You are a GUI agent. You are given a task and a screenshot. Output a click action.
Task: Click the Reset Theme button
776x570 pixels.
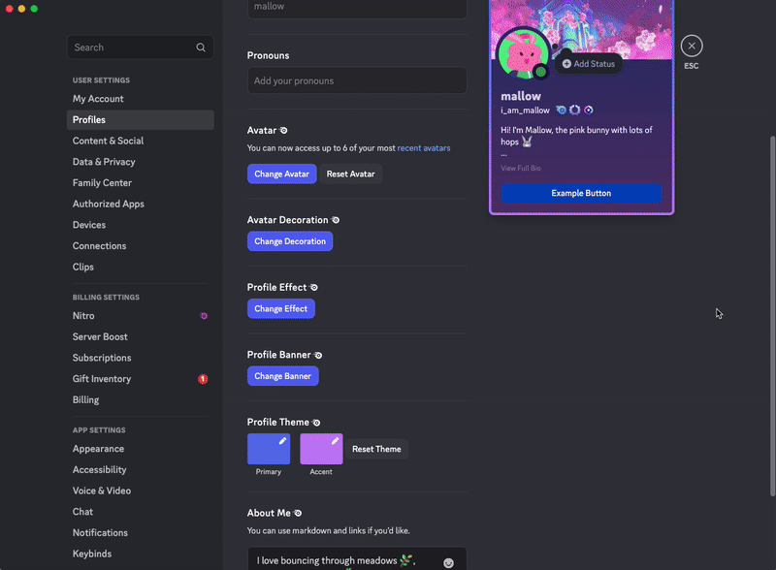pos(376,449)
